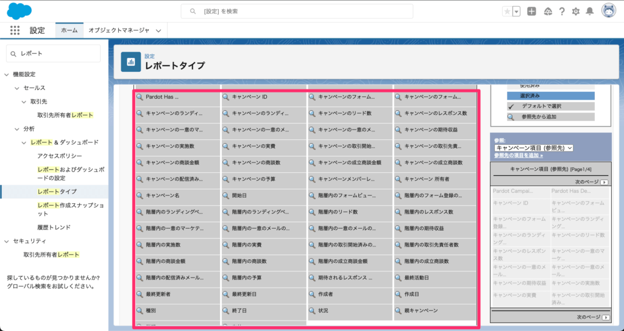
Task: Open the favorites list dropdown arrow
Action: coord(517,12)
